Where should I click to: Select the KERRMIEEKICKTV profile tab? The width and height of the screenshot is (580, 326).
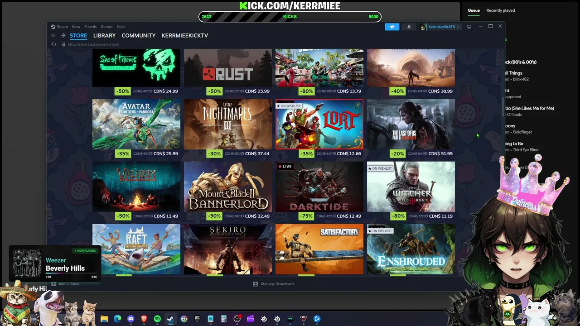185,35
